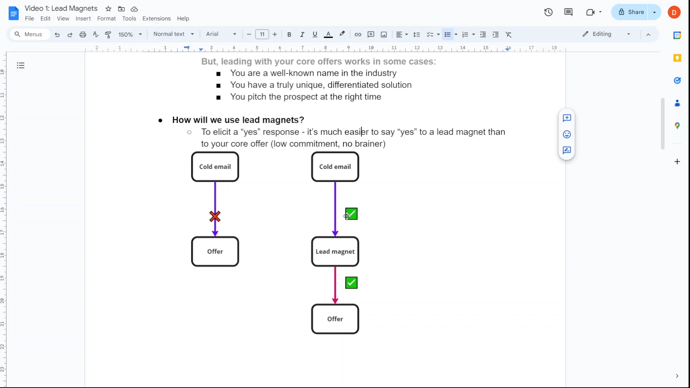The image size is (690, 388).
Task: Open the Extensions menu
Action: pos(156,19)
